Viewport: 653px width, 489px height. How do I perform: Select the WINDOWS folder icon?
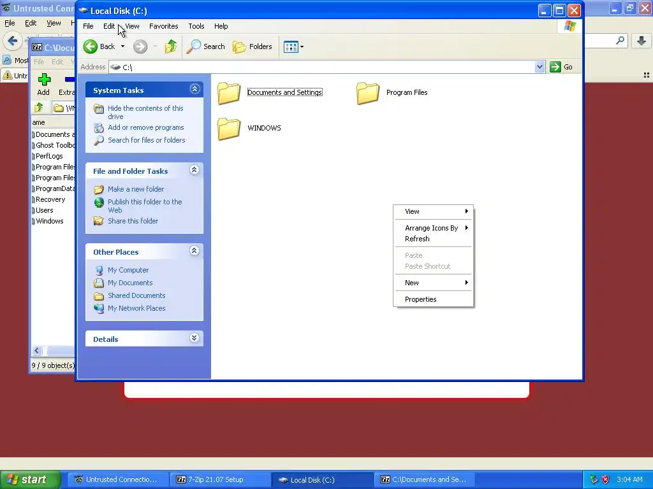tap(229, 128)
